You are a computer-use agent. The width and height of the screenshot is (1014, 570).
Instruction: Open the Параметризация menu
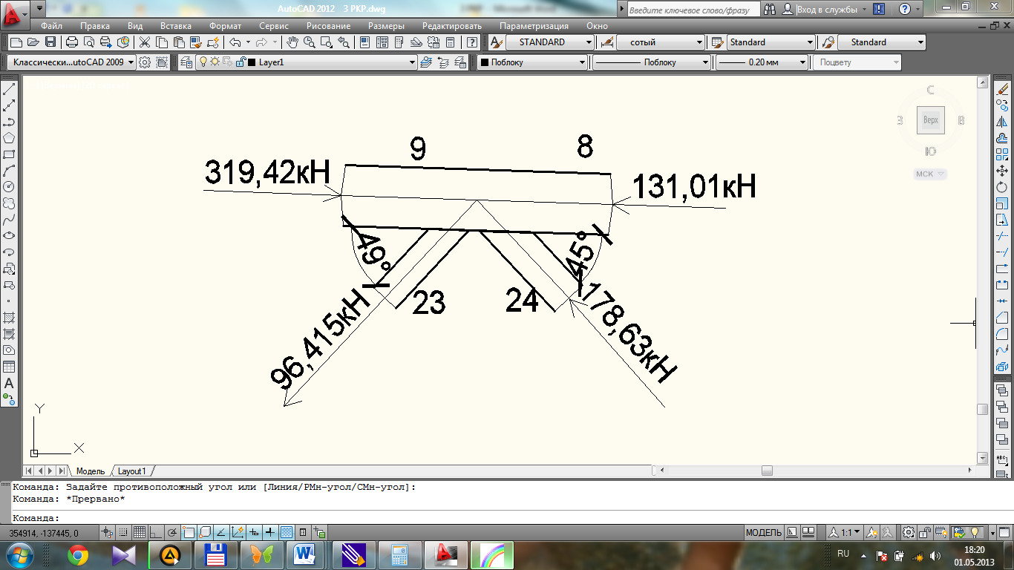pos(534,26)
